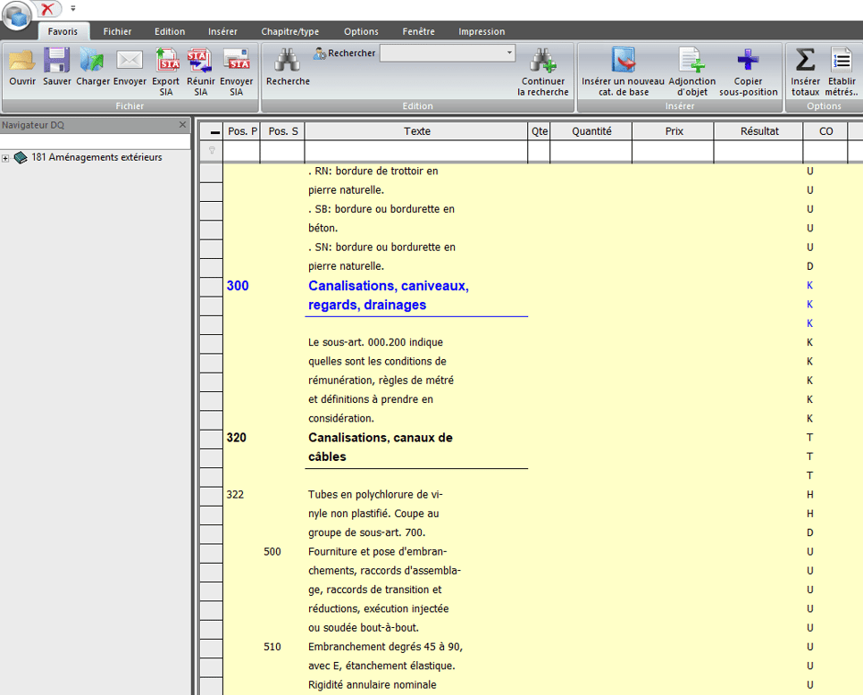This screenshot has width=863, height=695.
Task: Click Insérer totaux sigma icon
Action: (x=805, y=71)
